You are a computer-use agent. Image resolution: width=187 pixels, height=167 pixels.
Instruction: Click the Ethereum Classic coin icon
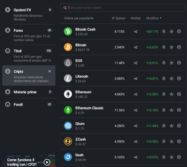click(68, 110)
